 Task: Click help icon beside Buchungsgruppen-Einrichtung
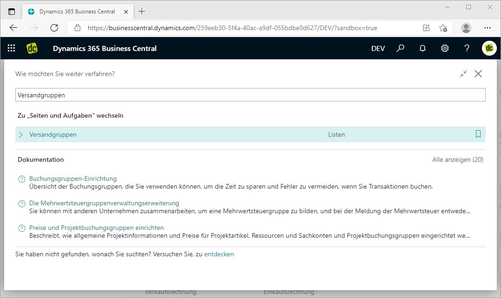click(x=22, y=179)
